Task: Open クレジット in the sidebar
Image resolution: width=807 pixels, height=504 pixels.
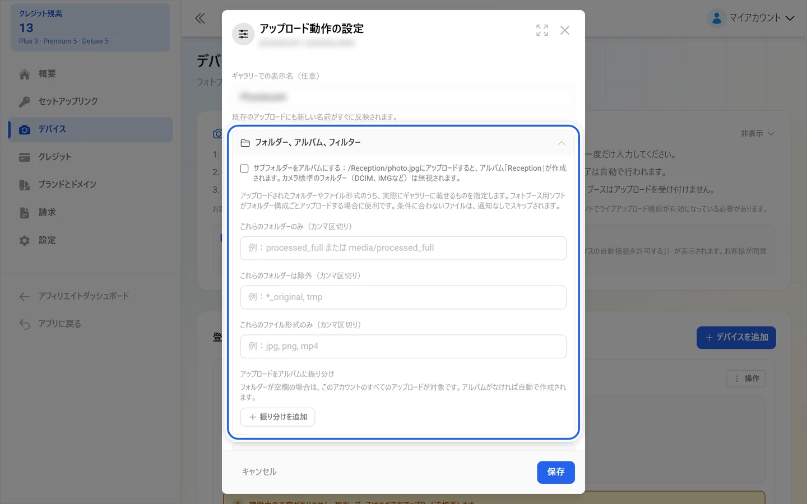Action: coord(90,157)
